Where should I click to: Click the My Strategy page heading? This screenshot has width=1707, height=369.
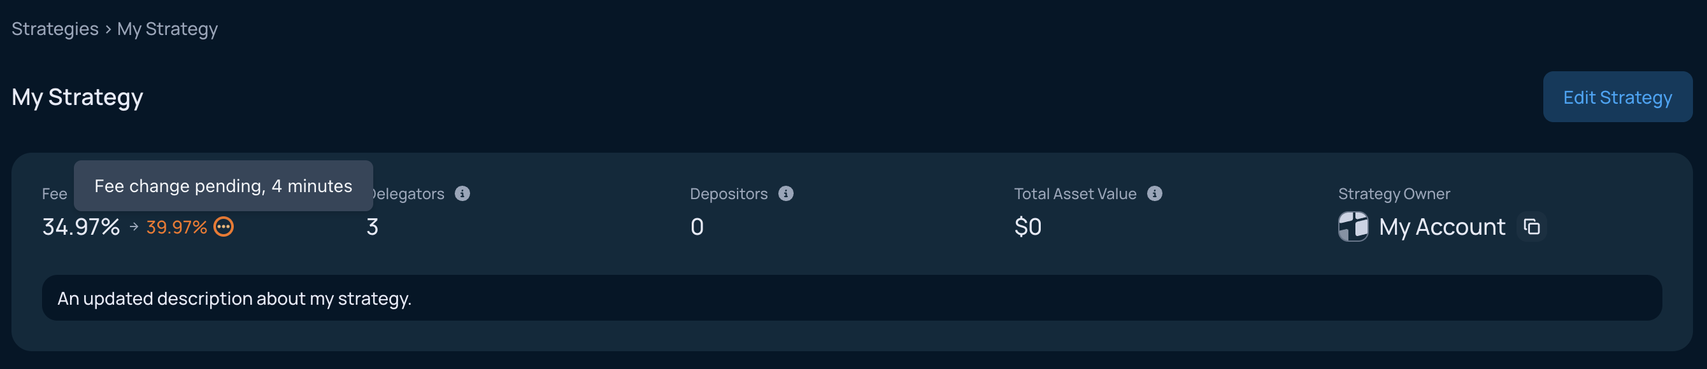(78, 97)
